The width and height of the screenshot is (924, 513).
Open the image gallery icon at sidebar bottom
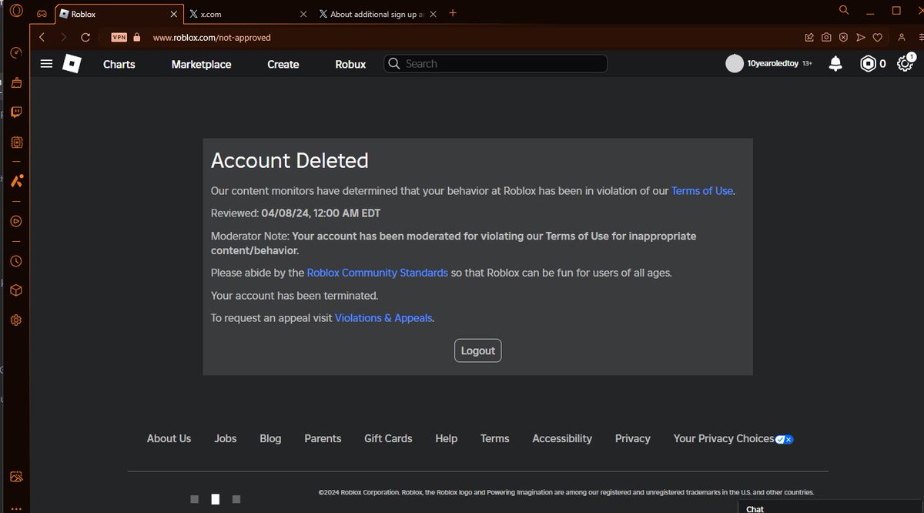tap(16, 477)
